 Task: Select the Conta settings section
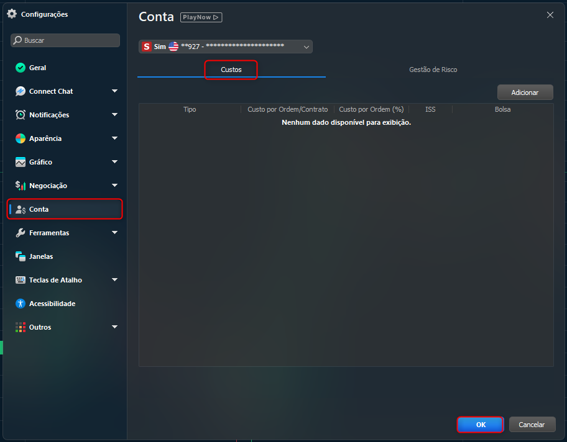click(65, 209)
